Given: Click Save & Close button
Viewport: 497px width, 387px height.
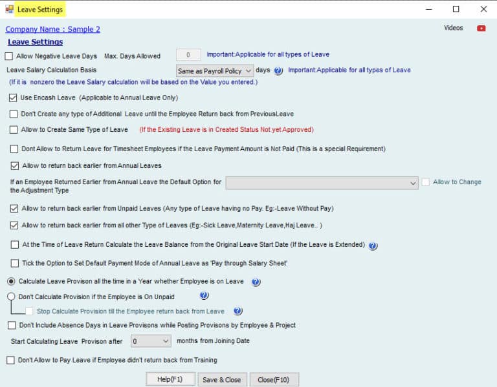Looking at the screenshot, I should pos(222,380).
